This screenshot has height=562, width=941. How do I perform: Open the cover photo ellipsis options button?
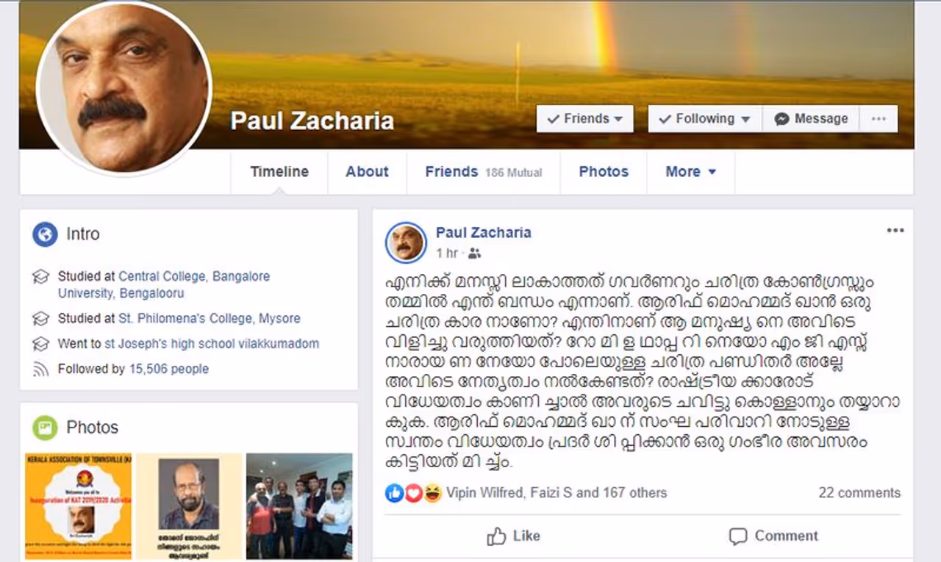coord(879,119)
